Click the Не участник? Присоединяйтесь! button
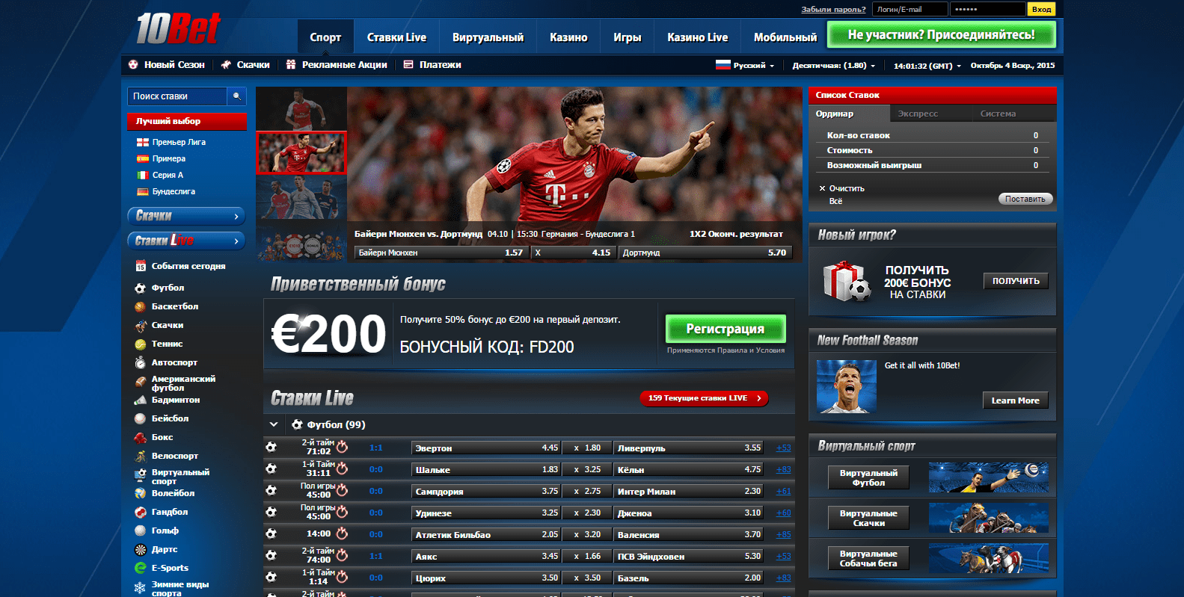Viewport: 1184px width, 597px height. [x=941, y=34]
